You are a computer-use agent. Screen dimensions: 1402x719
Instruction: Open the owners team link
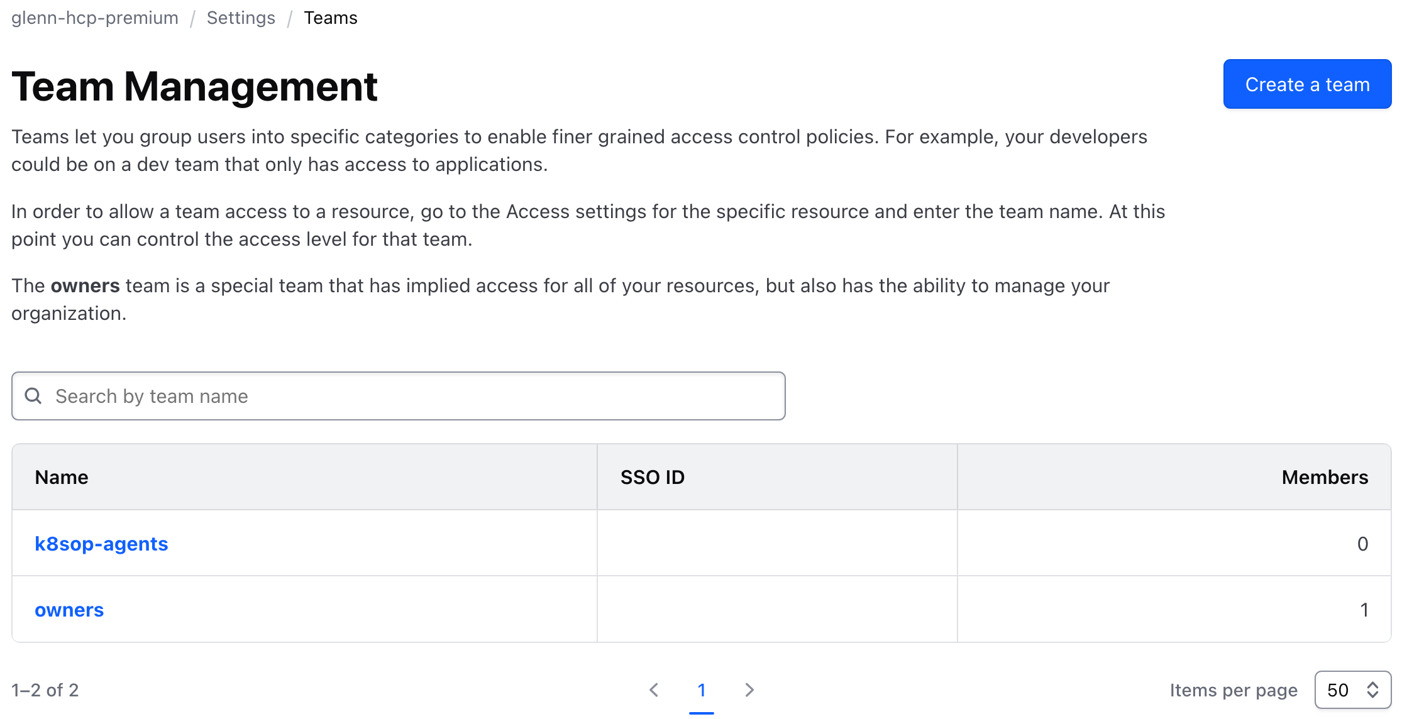pyautogui.click(x=69, y=610)
